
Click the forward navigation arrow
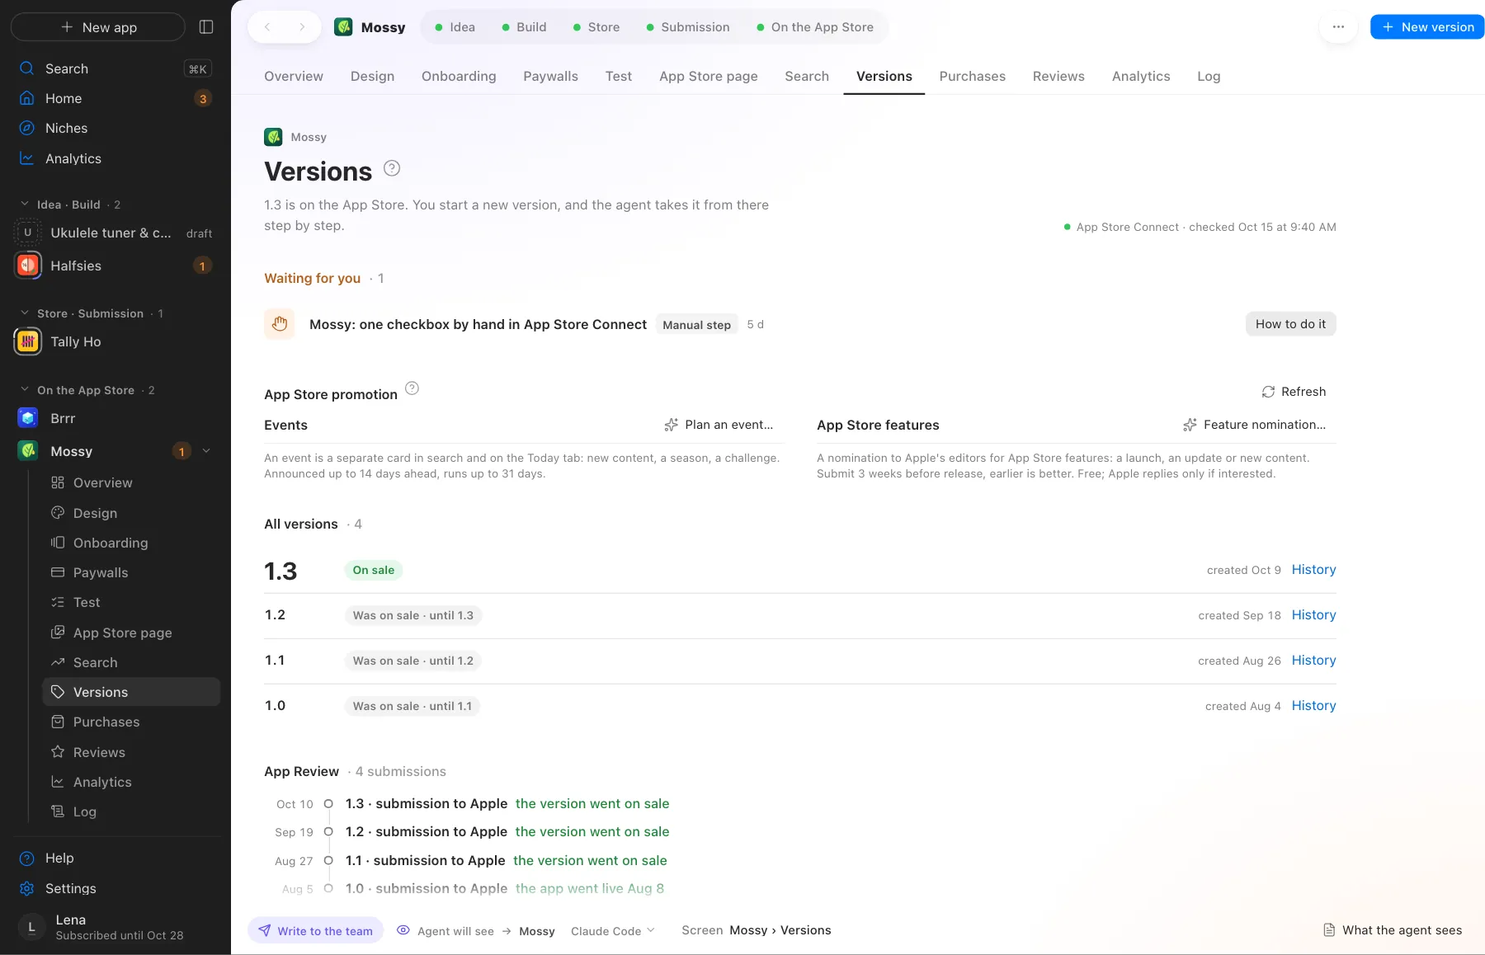(x=302, y=27)
